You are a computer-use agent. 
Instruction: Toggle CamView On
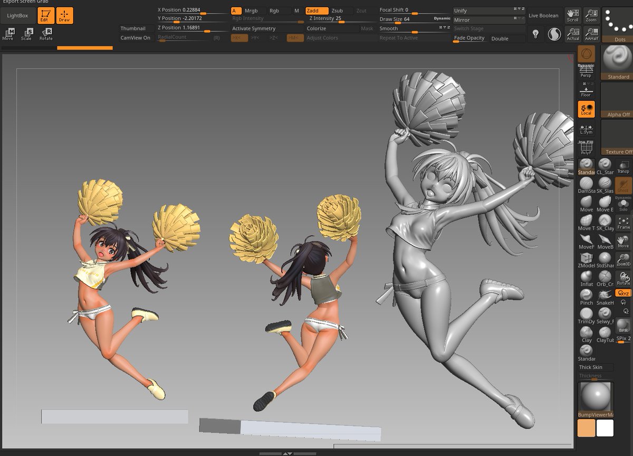point(136,38)
